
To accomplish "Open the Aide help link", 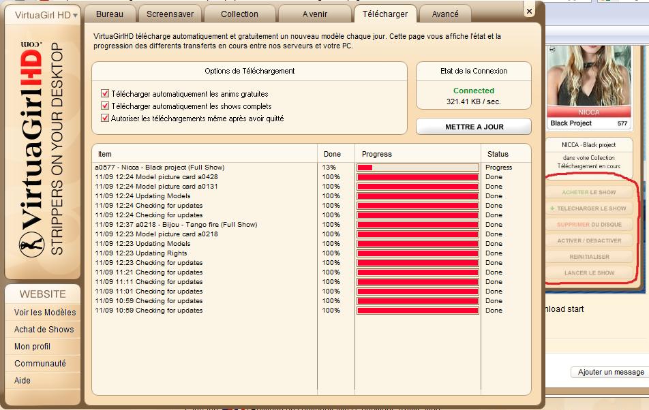I will point(22,380).
